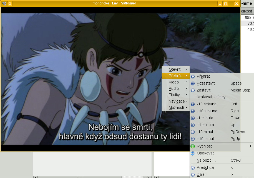This screenshot has width=254, height=178.
Task: Expand the Otevřít submenu in the context menu
Action: [x=176, y=69]
